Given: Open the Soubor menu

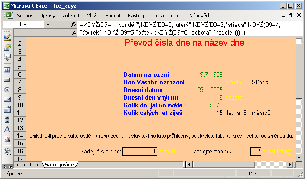Looking at the screenshot, I should [25, 16].
